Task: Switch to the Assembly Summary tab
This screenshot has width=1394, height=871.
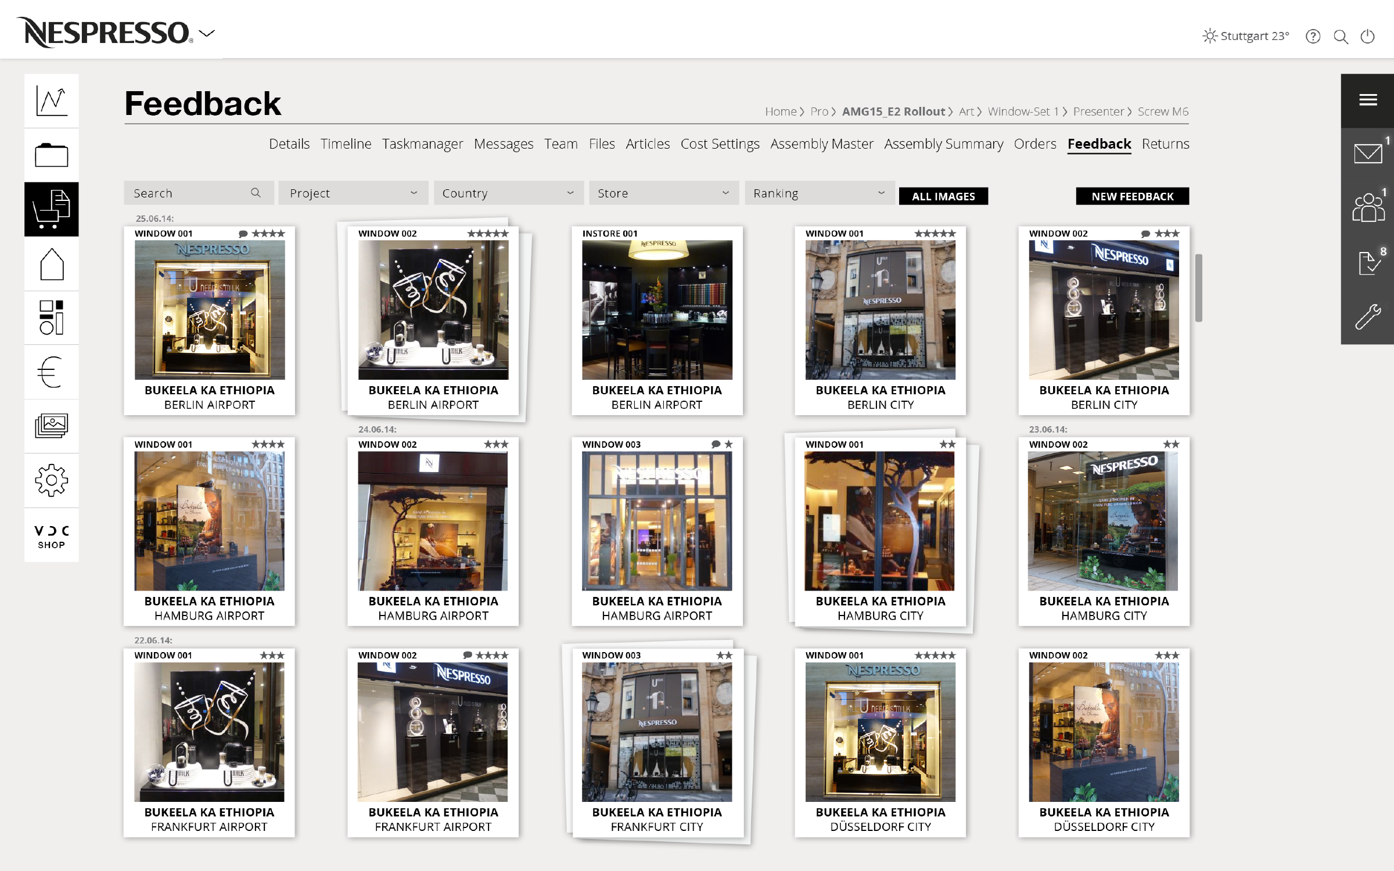Action: tap(943, 144)
